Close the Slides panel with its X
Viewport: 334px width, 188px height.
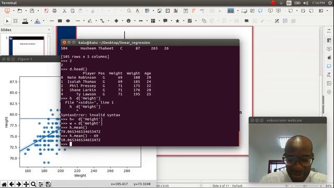[x=49, y=30]
